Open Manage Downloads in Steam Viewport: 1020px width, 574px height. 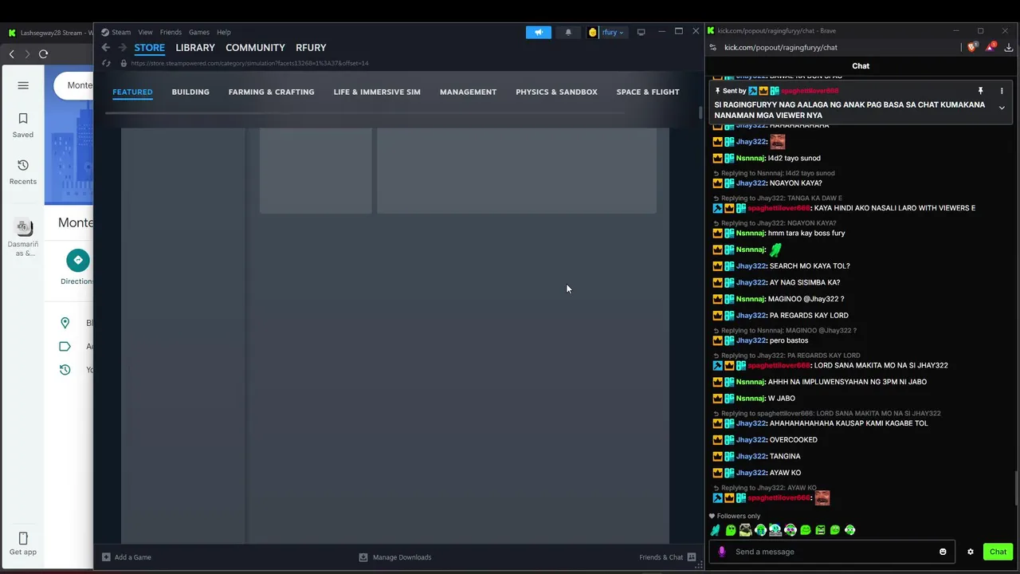pos(395,557)
